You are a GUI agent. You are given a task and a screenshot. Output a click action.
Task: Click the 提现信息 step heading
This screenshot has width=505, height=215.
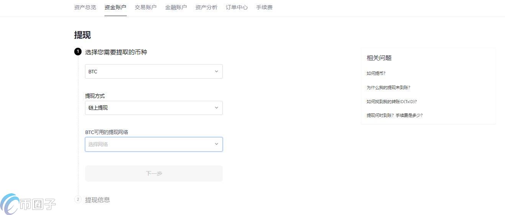point(97,200)
